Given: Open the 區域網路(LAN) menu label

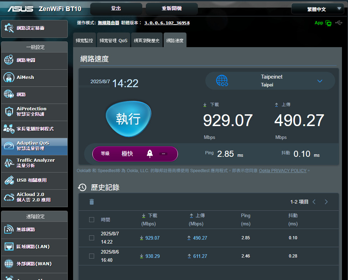Looking at the screenshot, I should pyautogui.click(x=33, y=247).
